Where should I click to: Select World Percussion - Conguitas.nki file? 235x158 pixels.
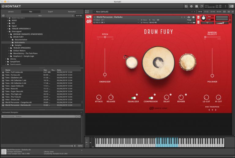click(42, 102)
